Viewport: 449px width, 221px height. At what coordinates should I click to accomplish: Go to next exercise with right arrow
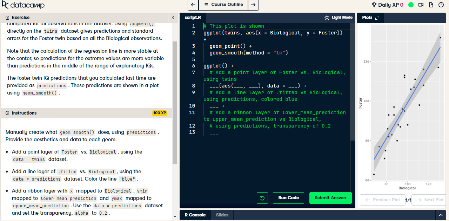coord(254,5)
